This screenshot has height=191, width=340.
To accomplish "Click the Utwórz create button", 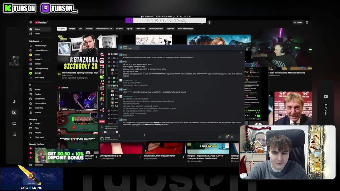I will point(298,22).
